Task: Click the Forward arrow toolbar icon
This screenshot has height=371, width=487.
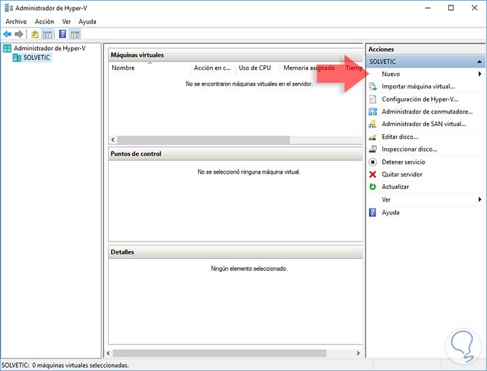Action: tap(19, 34)
